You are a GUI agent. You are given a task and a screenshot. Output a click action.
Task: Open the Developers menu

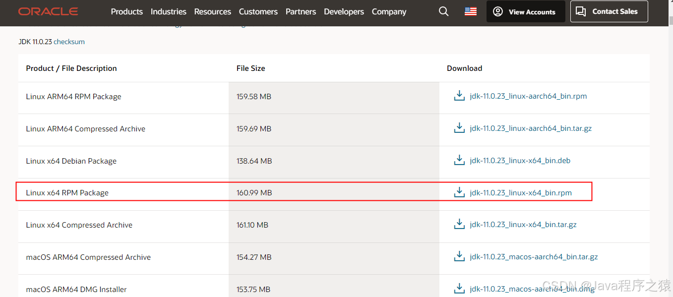344,11
